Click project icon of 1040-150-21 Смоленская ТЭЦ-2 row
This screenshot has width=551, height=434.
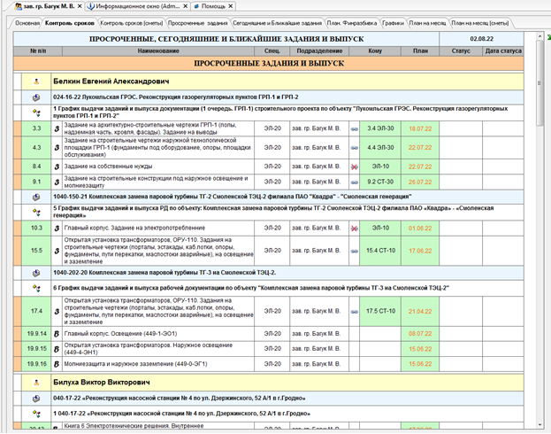(36, 198)
